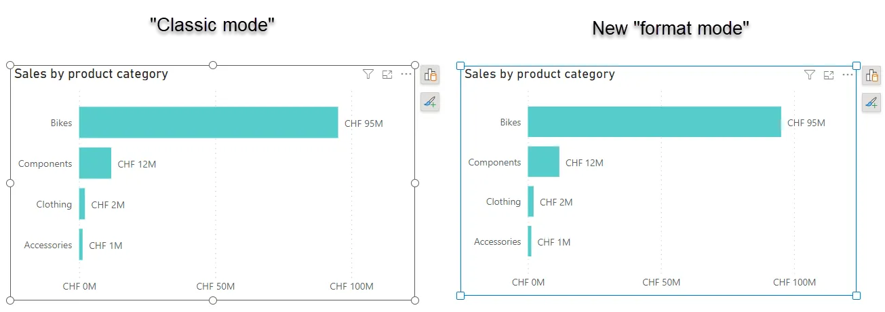Viewport: 885px width, 312px height.
Task: Select the Bikes bar in format mode chart
Action: coord(654,122)
